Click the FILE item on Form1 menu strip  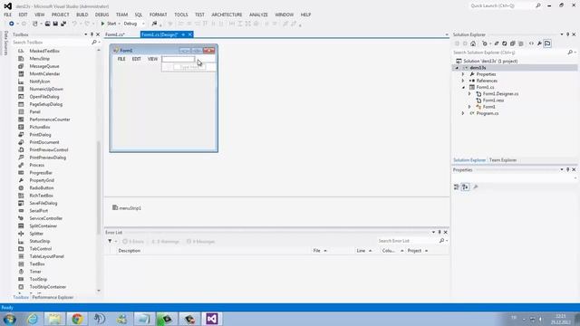[121, 59]
